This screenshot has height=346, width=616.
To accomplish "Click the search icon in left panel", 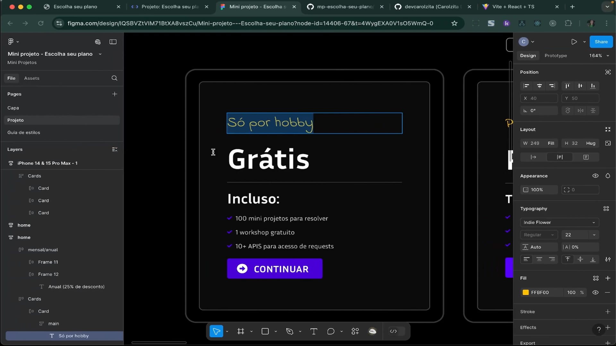I will (x=114, y=78).
